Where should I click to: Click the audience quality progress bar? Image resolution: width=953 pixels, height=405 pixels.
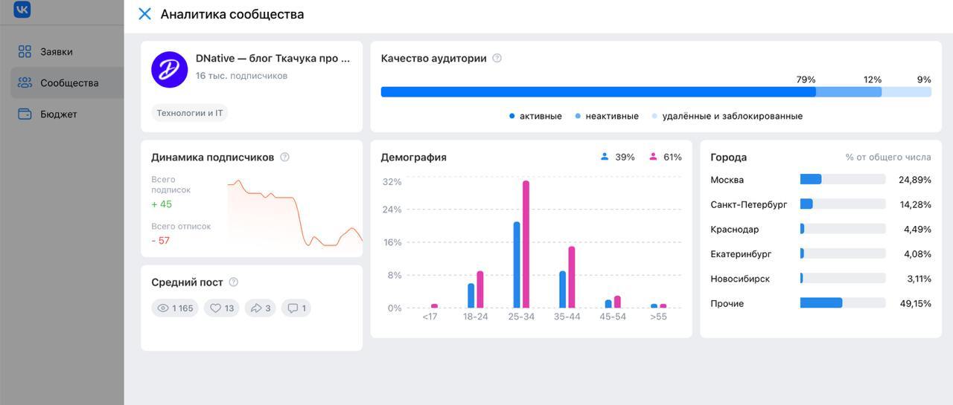pos(655,92)
